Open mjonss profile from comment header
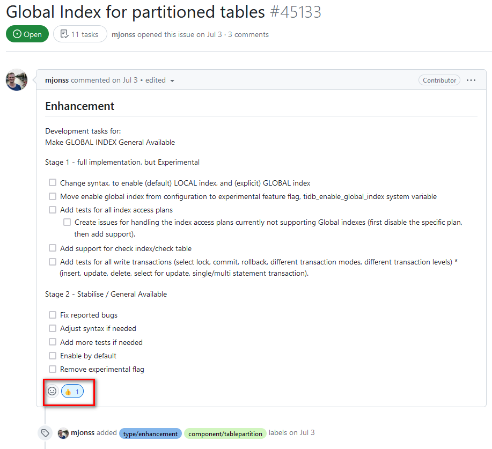 pos(57,80)
